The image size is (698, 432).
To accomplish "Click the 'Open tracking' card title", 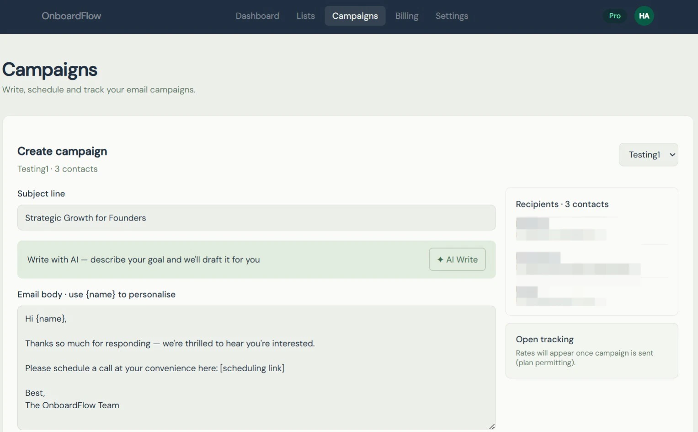I will click(544, 339).
